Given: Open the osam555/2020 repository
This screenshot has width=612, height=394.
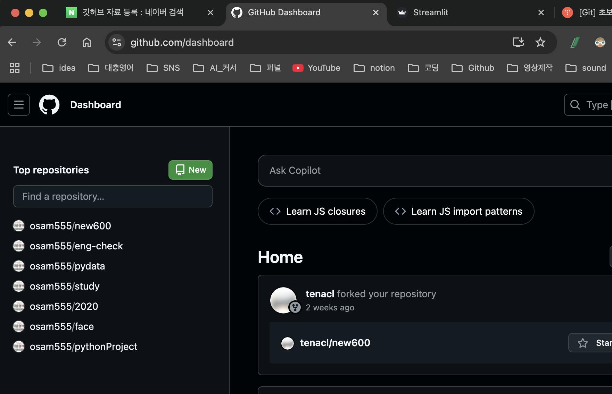Looking at the screenshot, I should [64, 306].
